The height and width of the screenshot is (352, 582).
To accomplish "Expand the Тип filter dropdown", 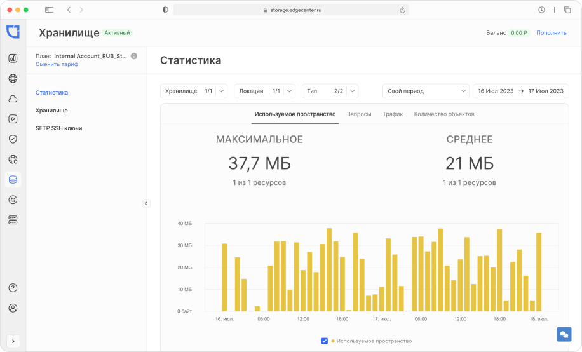I will coord(330,91).
